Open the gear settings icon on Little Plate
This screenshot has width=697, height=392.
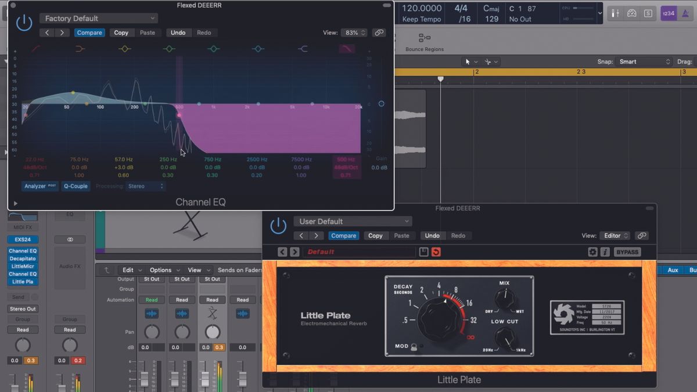(592, 251)
